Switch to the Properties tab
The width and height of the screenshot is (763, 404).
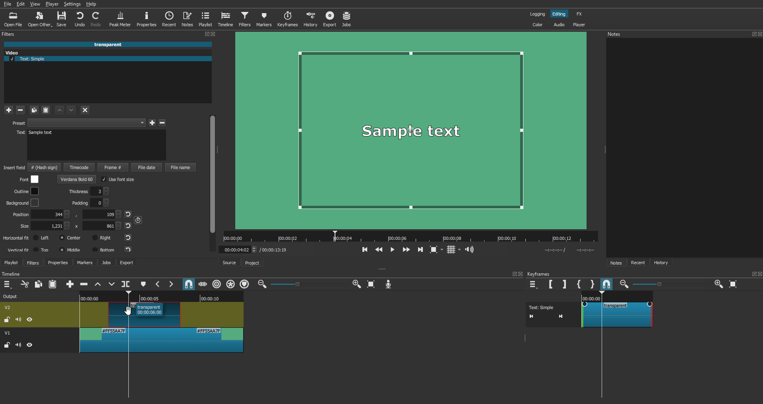[58, 263]
